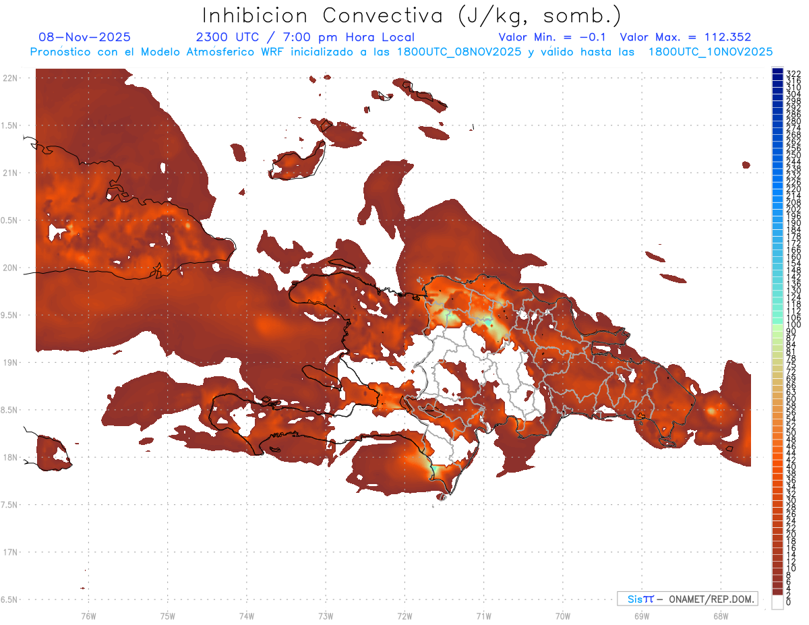Click the "Valor Max. = 112.352" reading
This screenshot has width=809, height=625.
pos(686,37)
